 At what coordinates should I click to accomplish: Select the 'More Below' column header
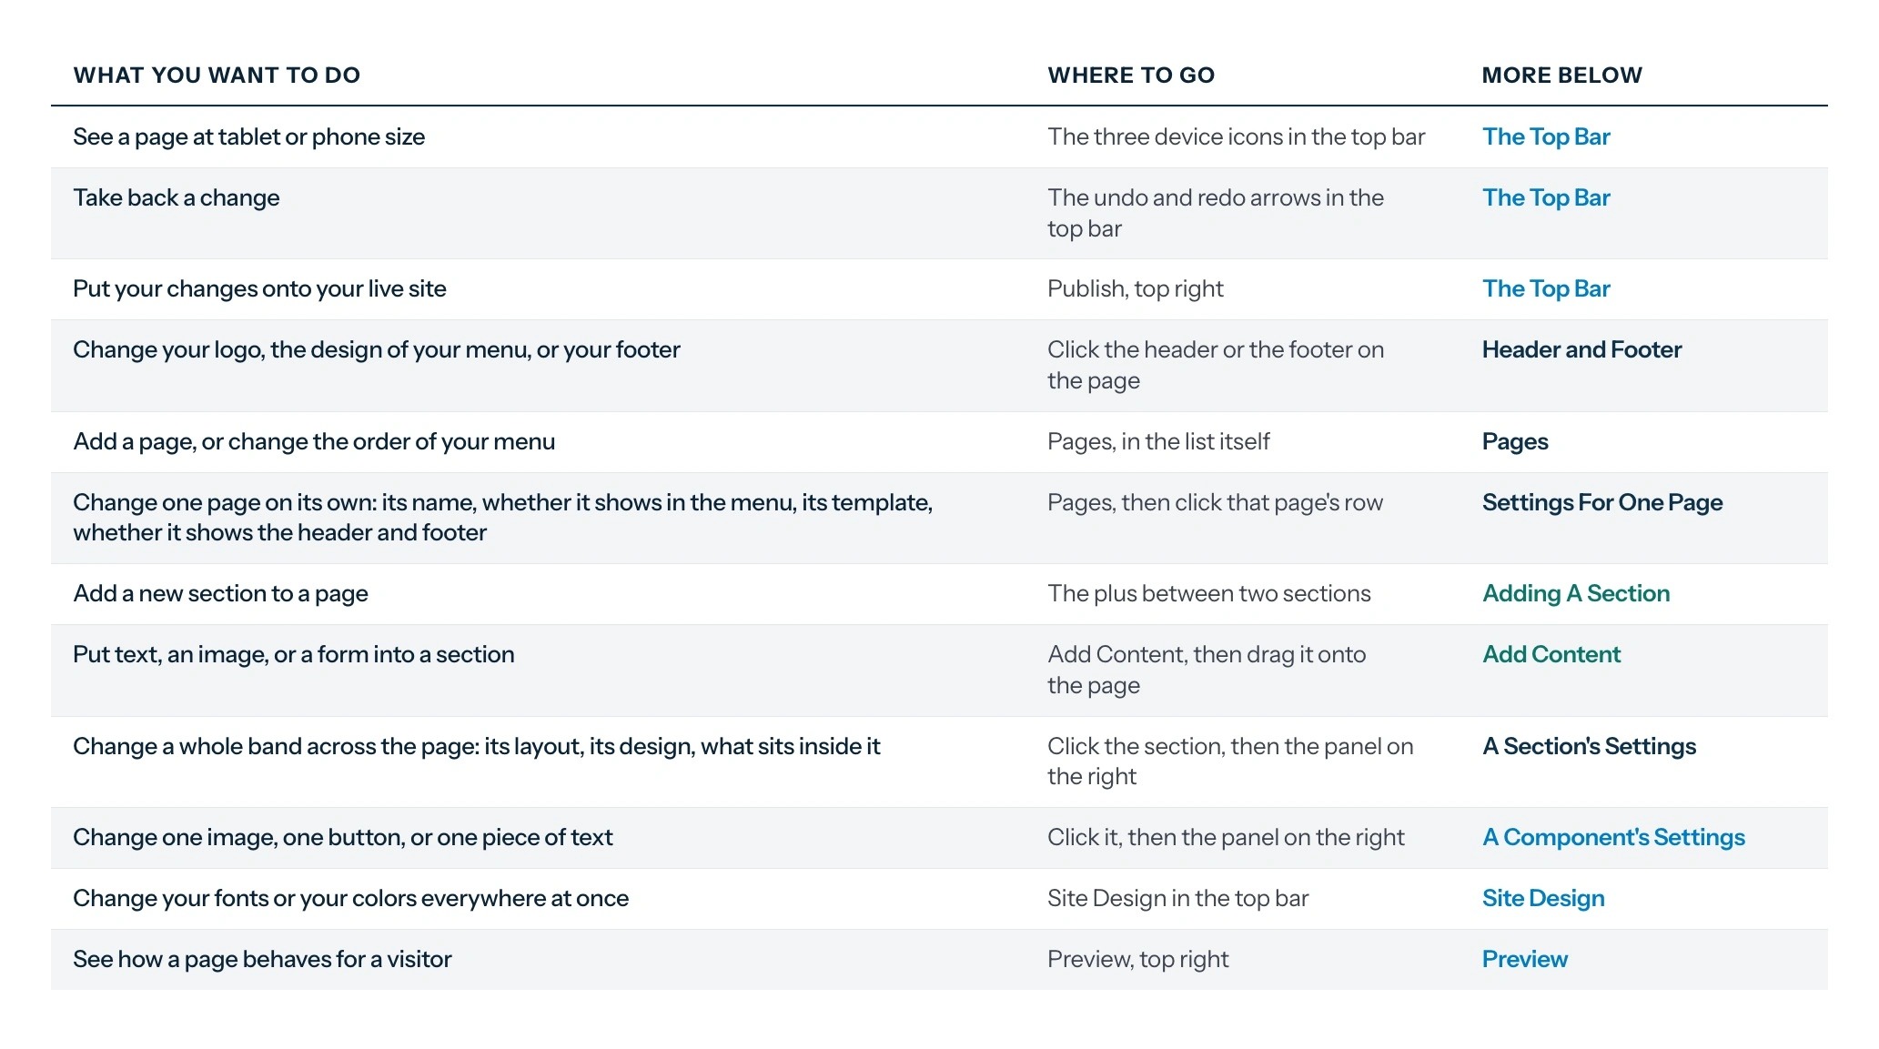pos(1561,75)
